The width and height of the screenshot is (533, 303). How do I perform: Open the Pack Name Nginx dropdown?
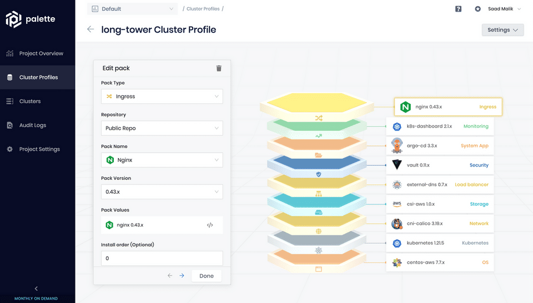[x=162, y=160]
